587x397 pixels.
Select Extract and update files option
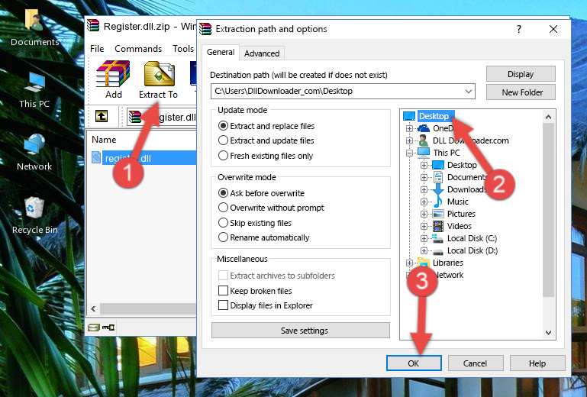tap(223, 140)
